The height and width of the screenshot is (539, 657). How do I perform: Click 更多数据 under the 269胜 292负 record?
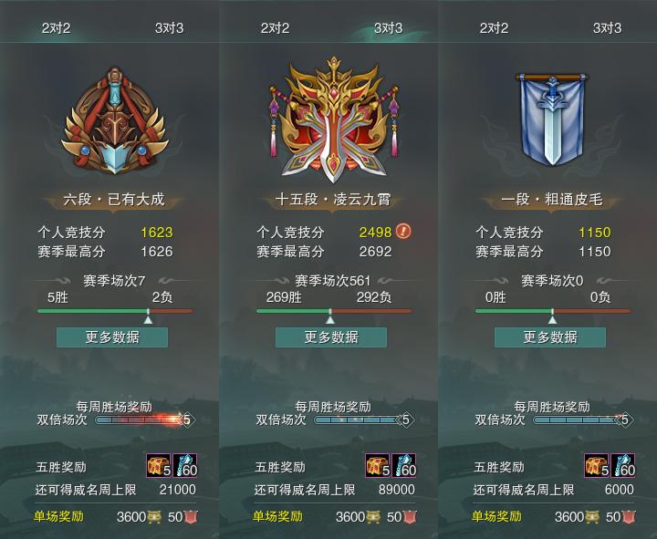click(x=331, y=337)
